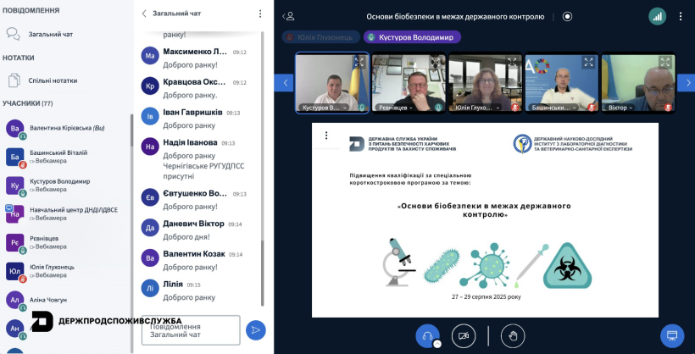
Task: Click УЧАСНИКИ (77) heading
Action: point(27,103)
